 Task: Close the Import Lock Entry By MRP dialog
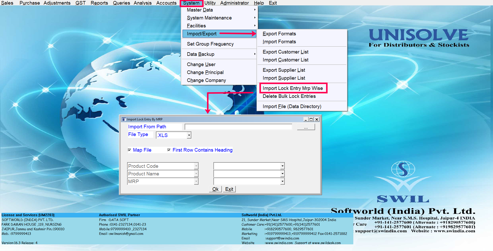pyautogui.click(x=317, y=119)
